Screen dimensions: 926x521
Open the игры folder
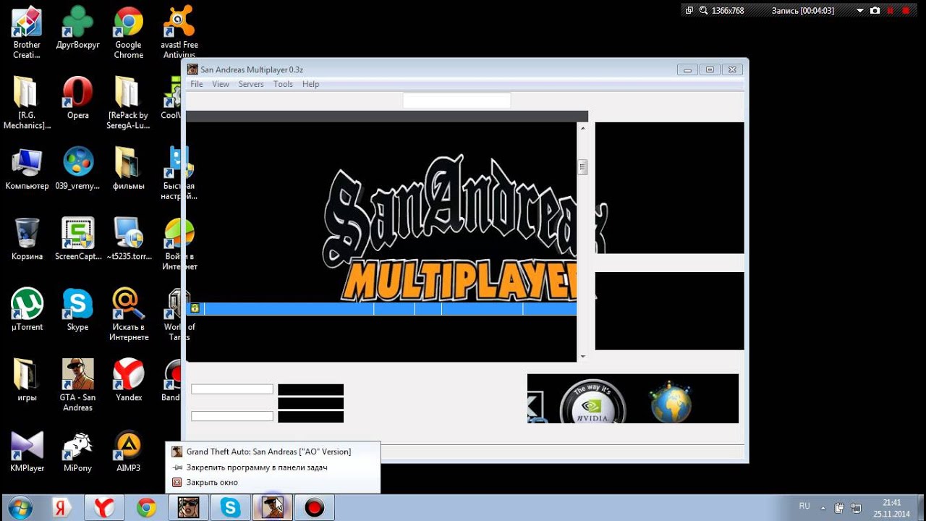pyautogui.click(x=27, y=381)
